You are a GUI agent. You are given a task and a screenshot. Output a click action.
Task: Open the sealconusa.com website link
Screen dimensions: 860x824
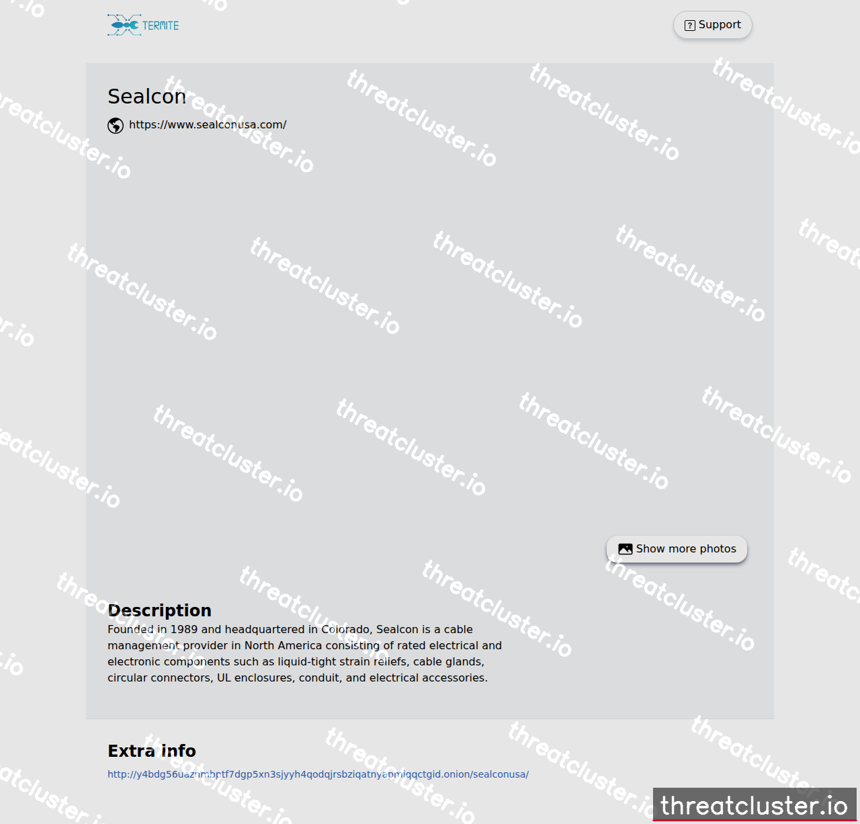pyautogui.click(x=208, y=125)
